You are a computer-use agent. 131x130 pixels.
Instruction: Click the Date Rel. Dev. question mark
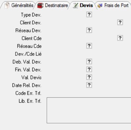coord(89,85)
